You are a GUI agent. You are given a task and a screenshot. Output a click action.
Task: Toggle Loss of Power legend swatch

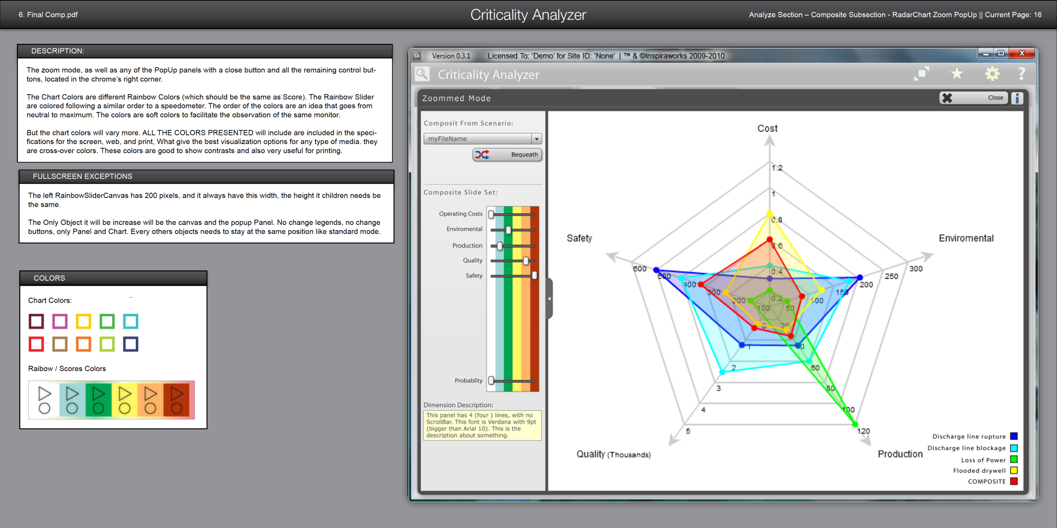click(1014, 459)
